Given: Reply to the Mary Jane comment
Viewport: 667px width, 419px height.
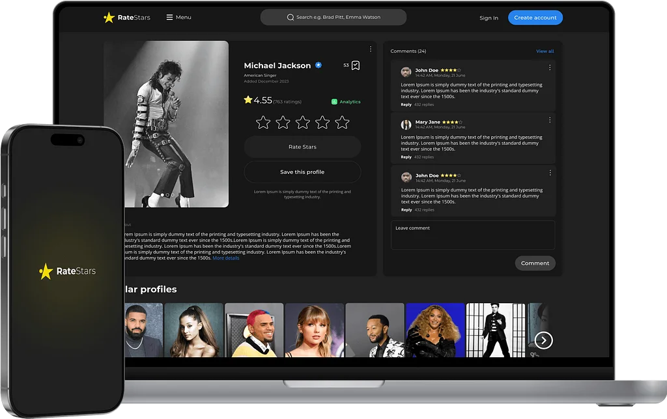Looking at the screenshot, I should pyautogui.click(x=406, y=157).
